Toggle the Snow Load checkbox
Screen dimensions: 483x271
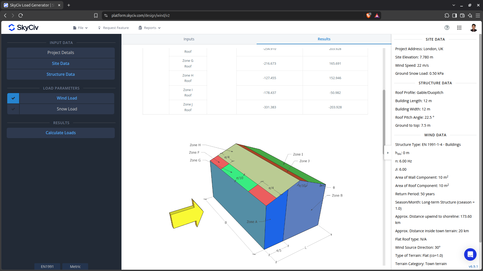coord(13,109)
